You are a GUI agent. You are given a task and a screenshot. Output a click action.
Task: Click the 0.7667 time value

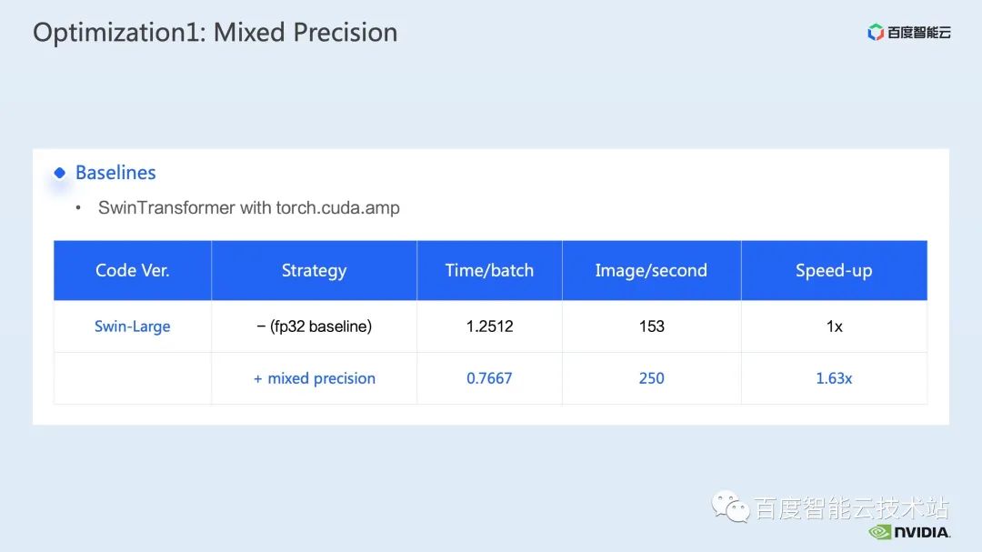click(x=489, y=378)
